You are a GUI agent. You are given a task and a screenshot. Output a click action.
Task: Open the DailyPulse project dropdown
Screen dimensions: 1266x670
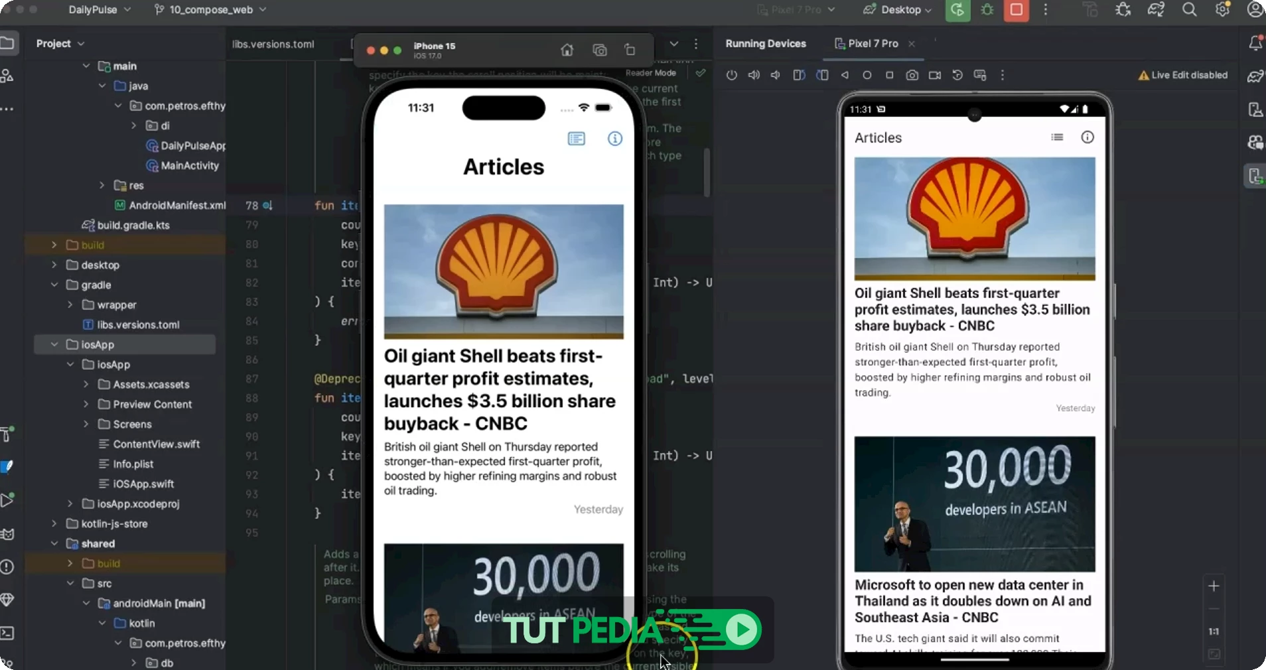click(100, 10)
